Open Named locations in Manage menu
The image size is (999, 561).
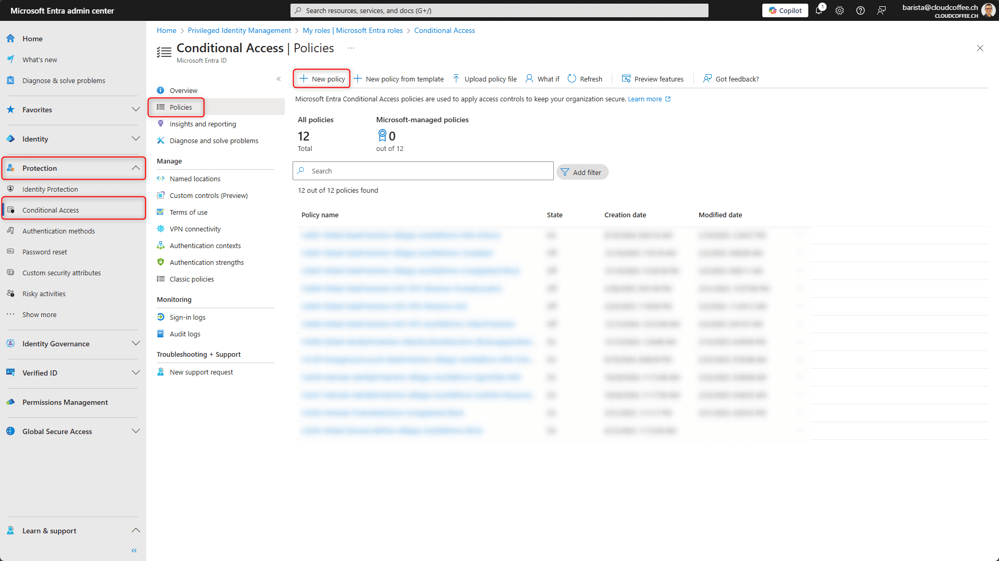point(195,179)
